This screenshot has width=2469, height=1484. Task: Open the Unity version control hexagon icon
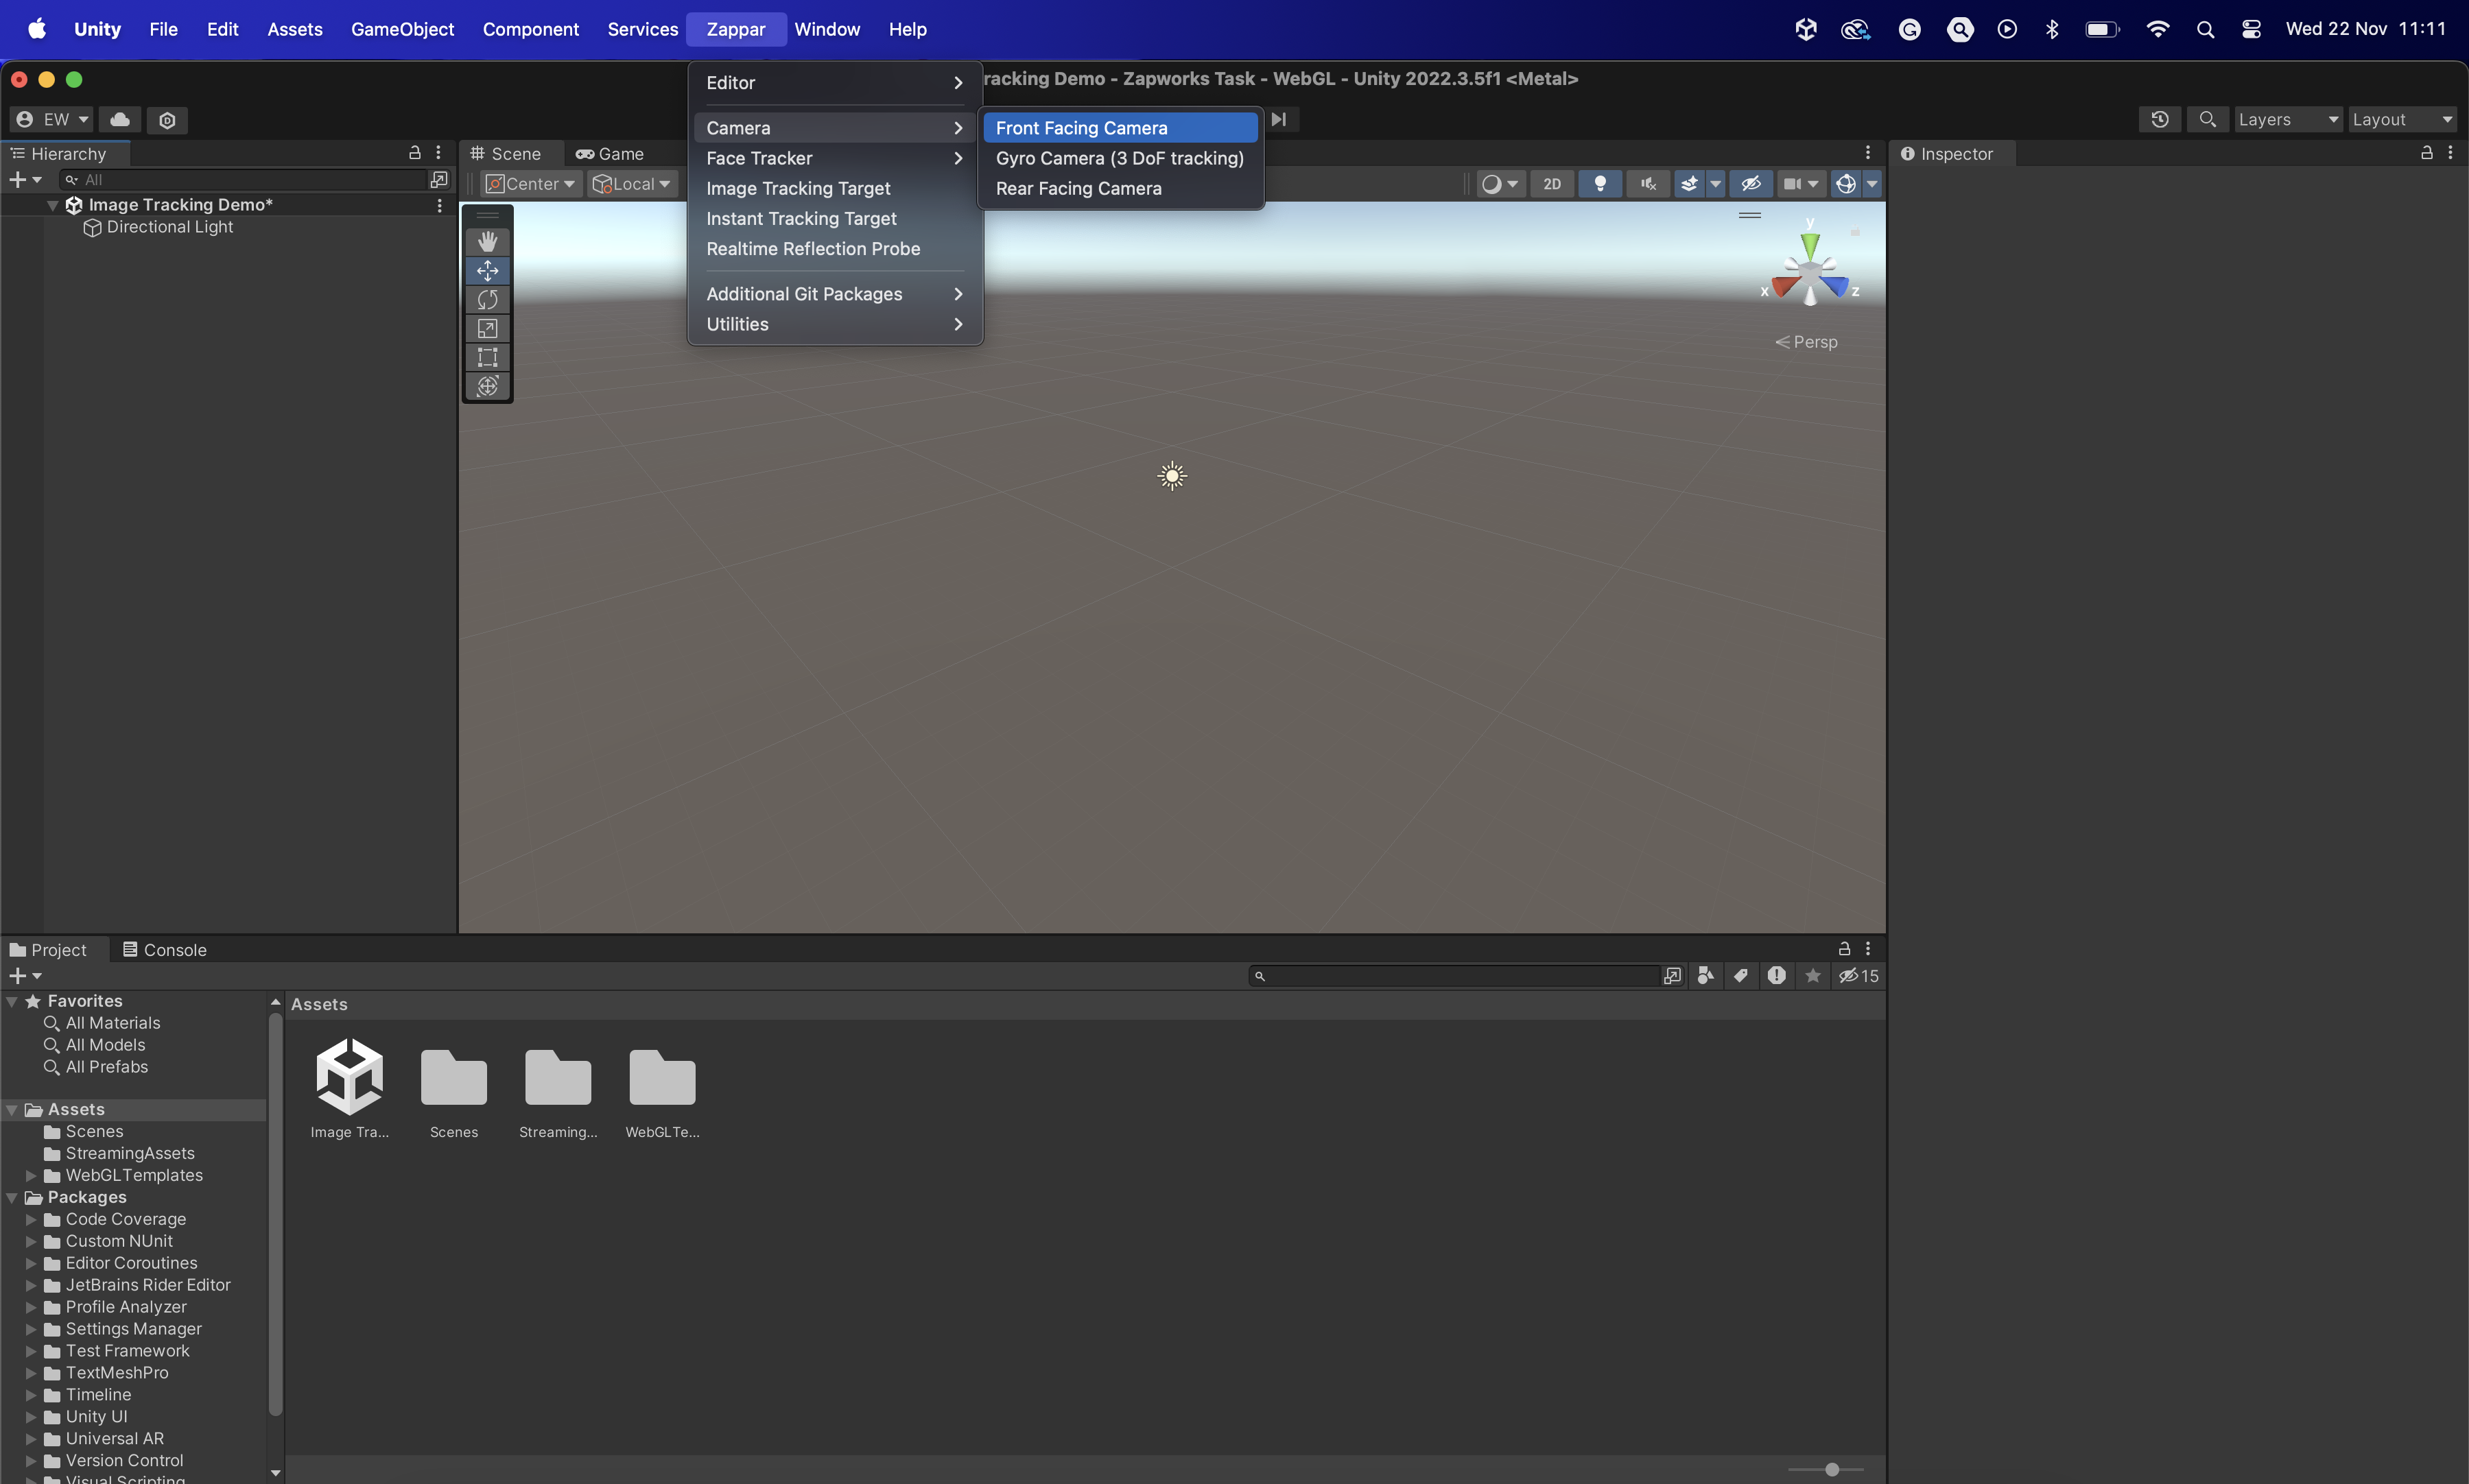[167, 120]
